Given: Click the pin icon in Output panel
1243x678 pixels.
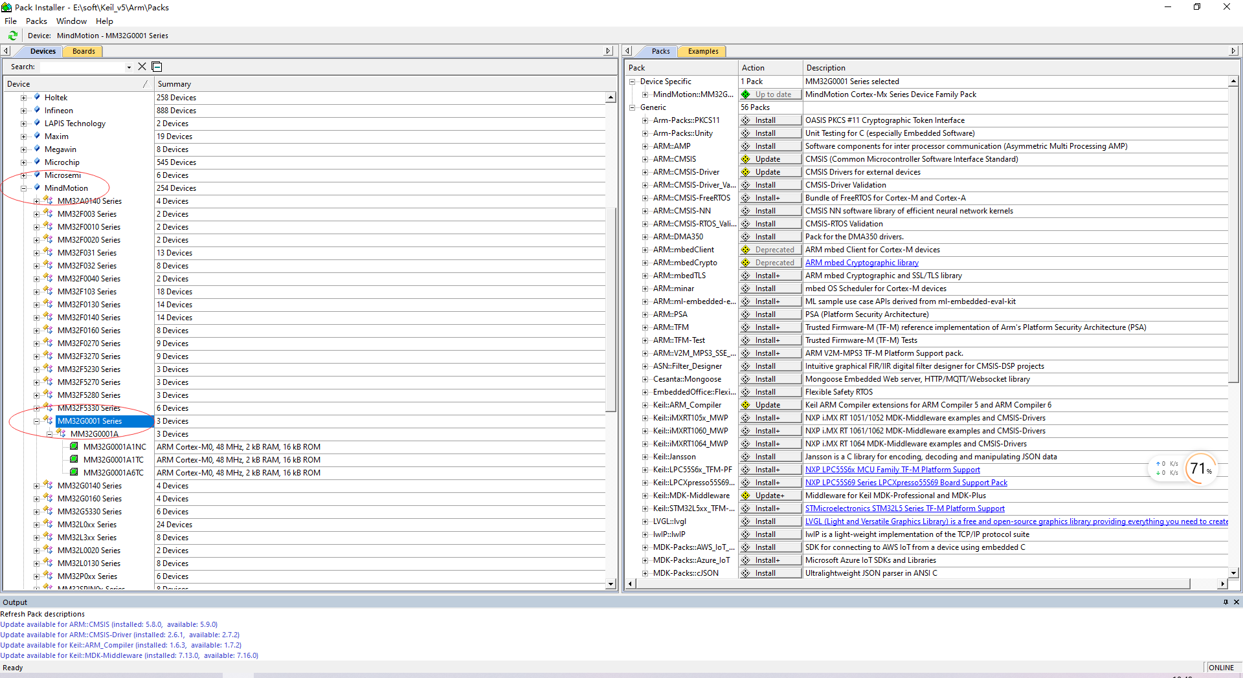Looking at the screenshot, I should 1226,602.
